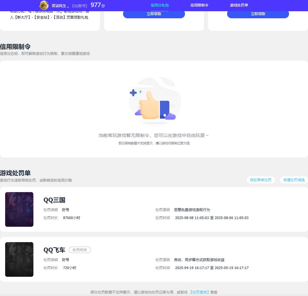Image resolution: width=308 pixels, height=296 pixels.
Task: Open the 存在异常处罚 notice pill
Action: (x=261, y=180)
